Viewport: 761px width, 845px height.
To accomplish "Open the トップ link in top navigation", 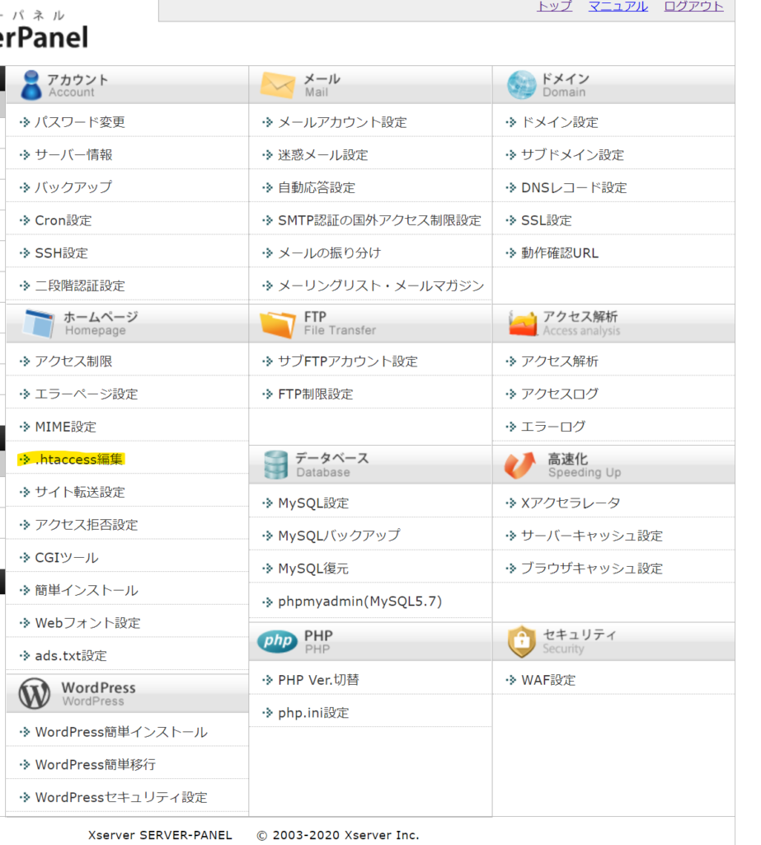I will click(554, 7).
